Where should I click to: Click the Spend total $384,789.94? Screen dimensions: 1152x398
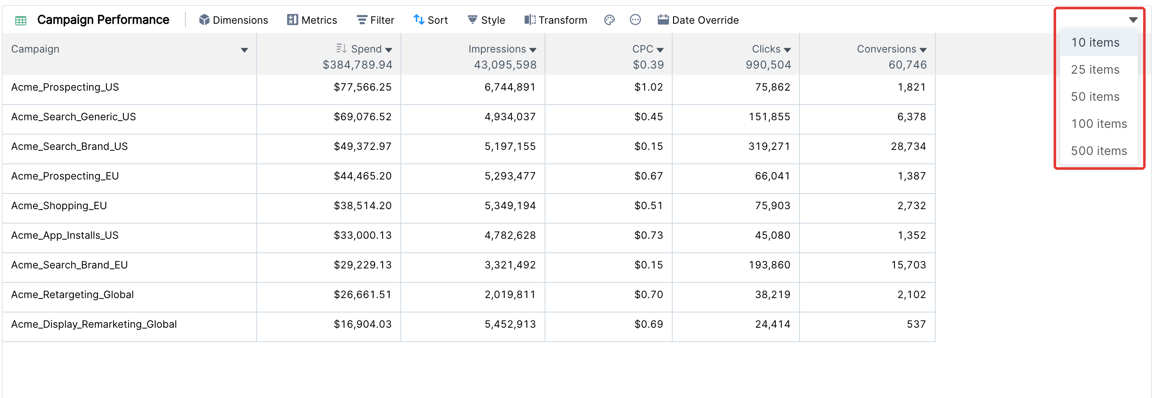tap(357, 65)
